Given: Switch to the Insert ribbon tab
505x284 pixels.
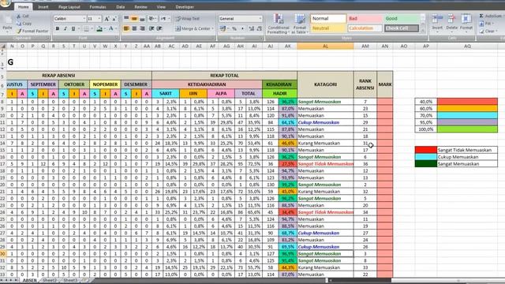Looking at the screenshot, I should pos(43,7).
